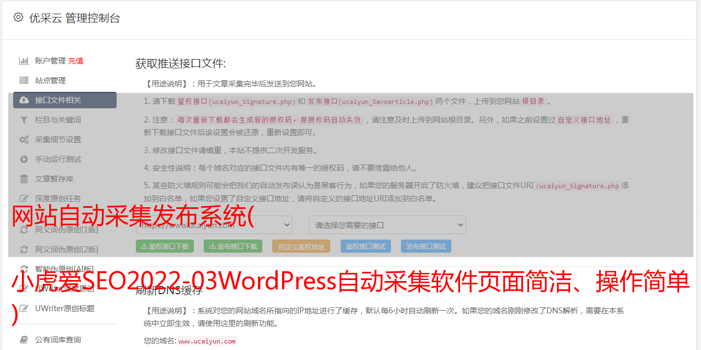Image resolution: width=701 pixels, height=350 pixels.
Task: Click the red 充值 link
Action: point(76,61)
